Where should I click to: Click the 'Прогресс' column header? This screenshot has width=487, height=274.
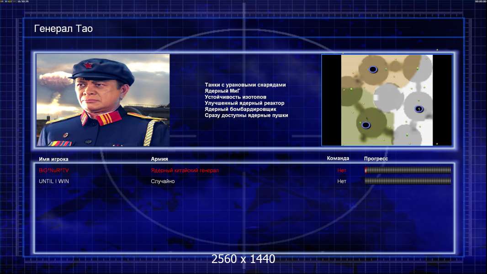click(x=376, y=158)
